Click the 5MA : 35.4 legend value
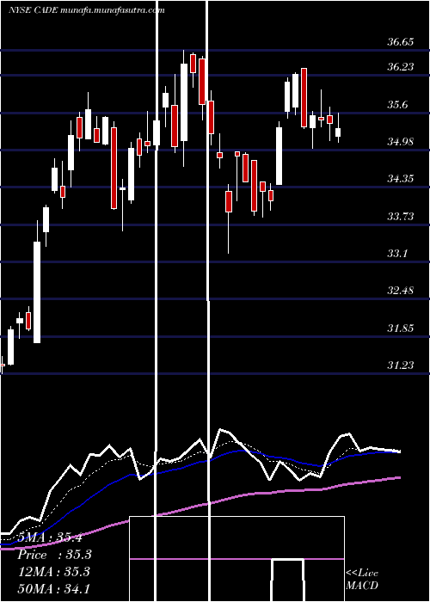This screenshot has width=430, height=602. (50, 537)
